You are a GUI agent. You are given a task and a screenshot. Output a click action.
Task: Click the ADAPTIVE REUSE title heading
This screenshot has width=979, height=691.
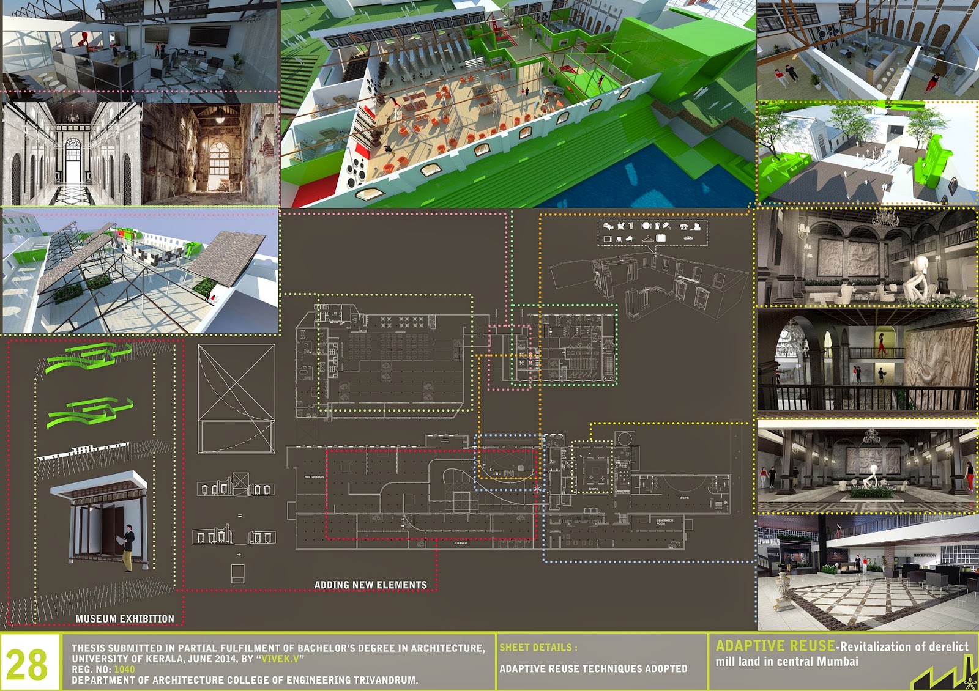[775, 646]
